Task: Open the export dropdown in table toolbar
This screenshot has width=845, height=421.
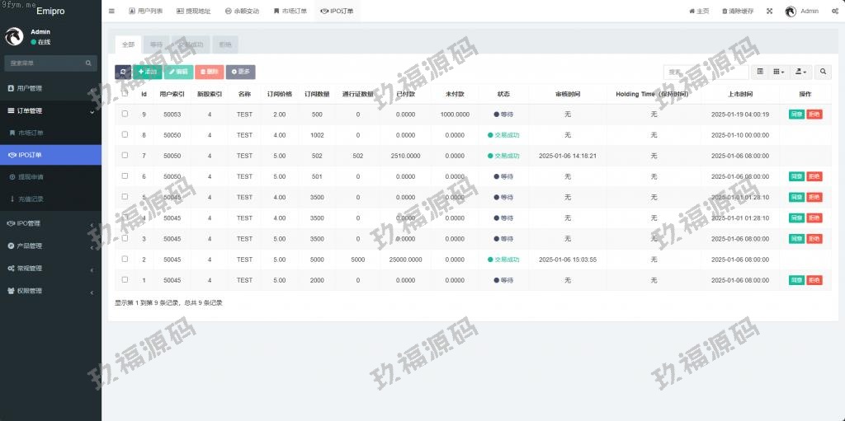Action: click(x=800, y=73)
